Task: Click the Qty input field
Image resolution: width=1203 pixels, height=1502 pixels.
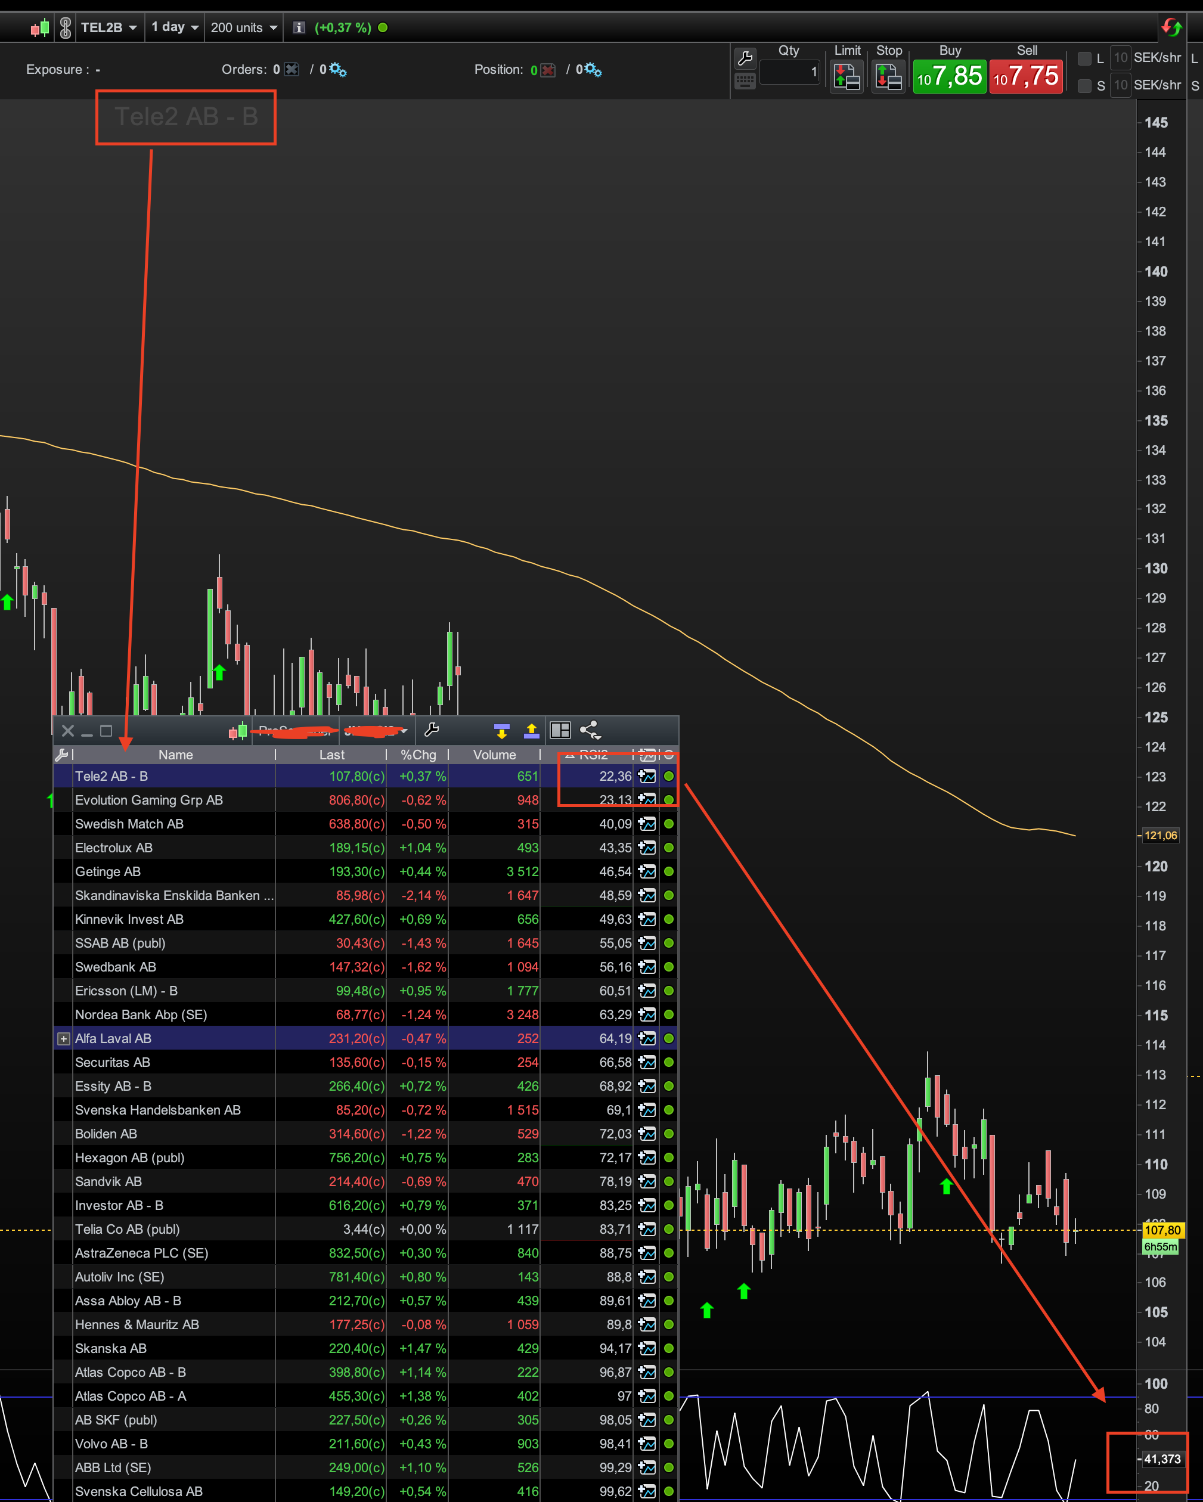Action: pos(789,72)
